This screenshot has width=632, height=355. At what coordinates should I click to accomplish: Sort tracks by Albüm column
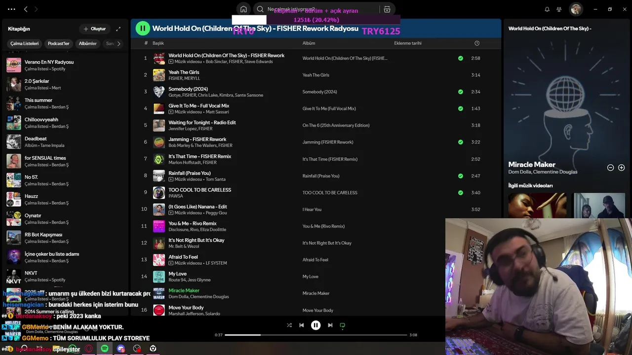coord(309,43)
